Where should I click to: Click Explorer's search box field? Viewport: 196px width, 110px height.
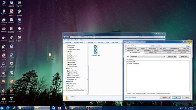[153, 37]
